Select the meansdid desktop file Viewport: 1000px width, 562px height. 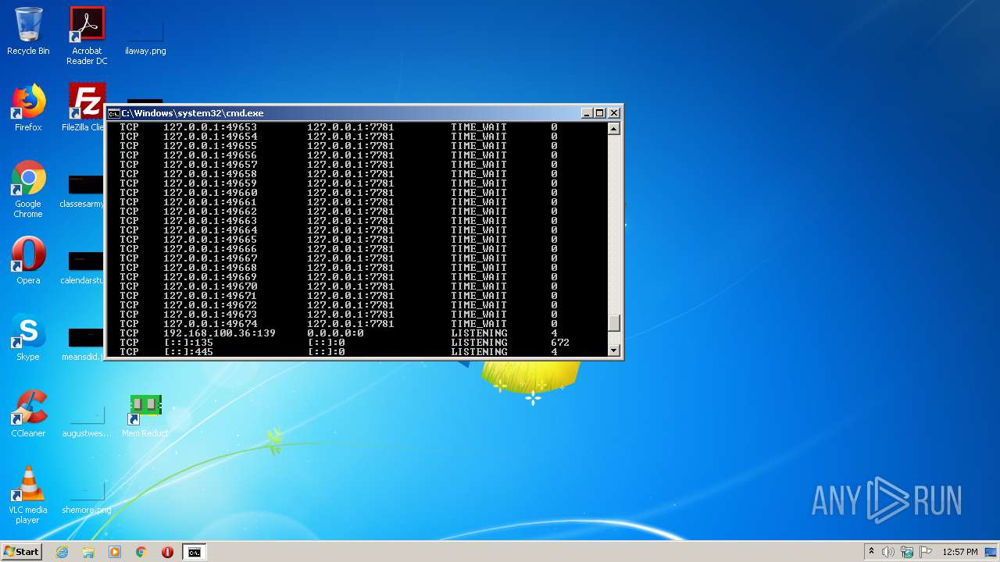click(x=84, y=347)
